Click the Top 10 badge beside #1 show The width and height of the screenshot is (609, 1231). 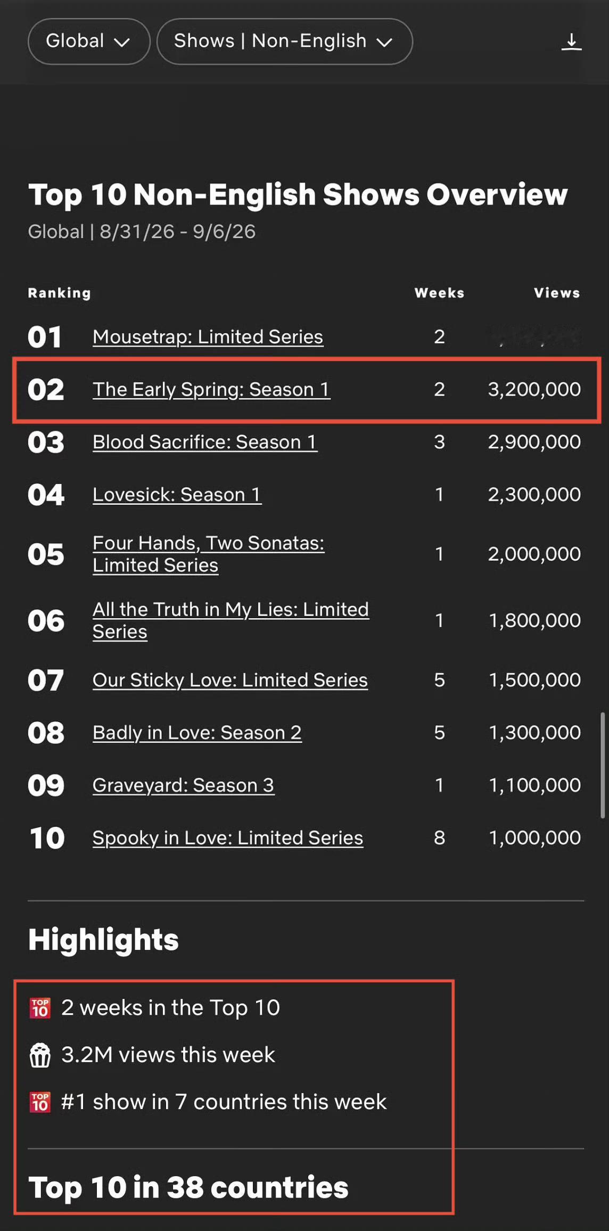pos(40,1102)
